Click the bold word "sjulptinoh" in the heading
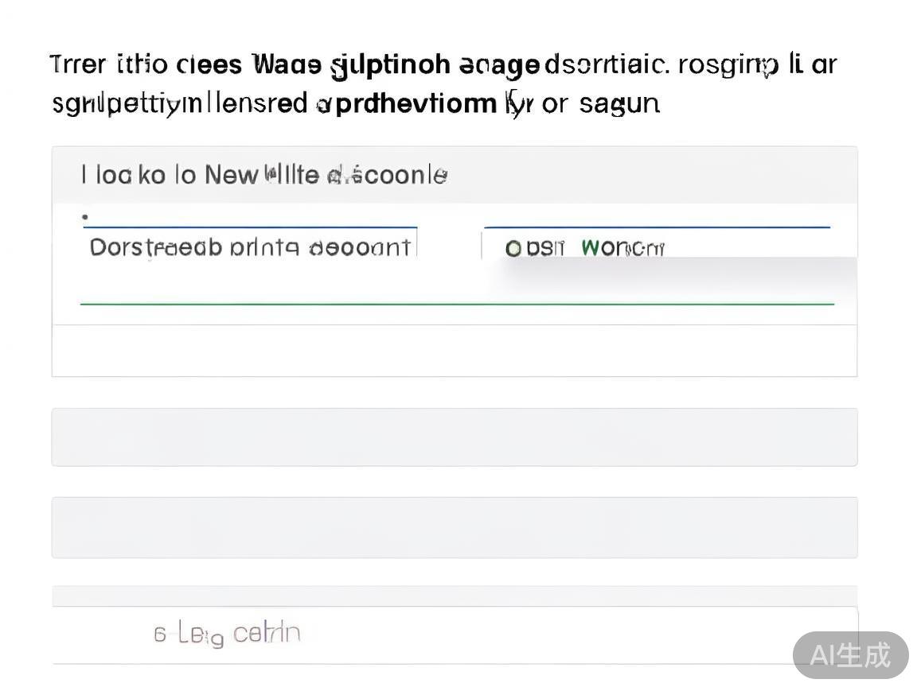 390,65
